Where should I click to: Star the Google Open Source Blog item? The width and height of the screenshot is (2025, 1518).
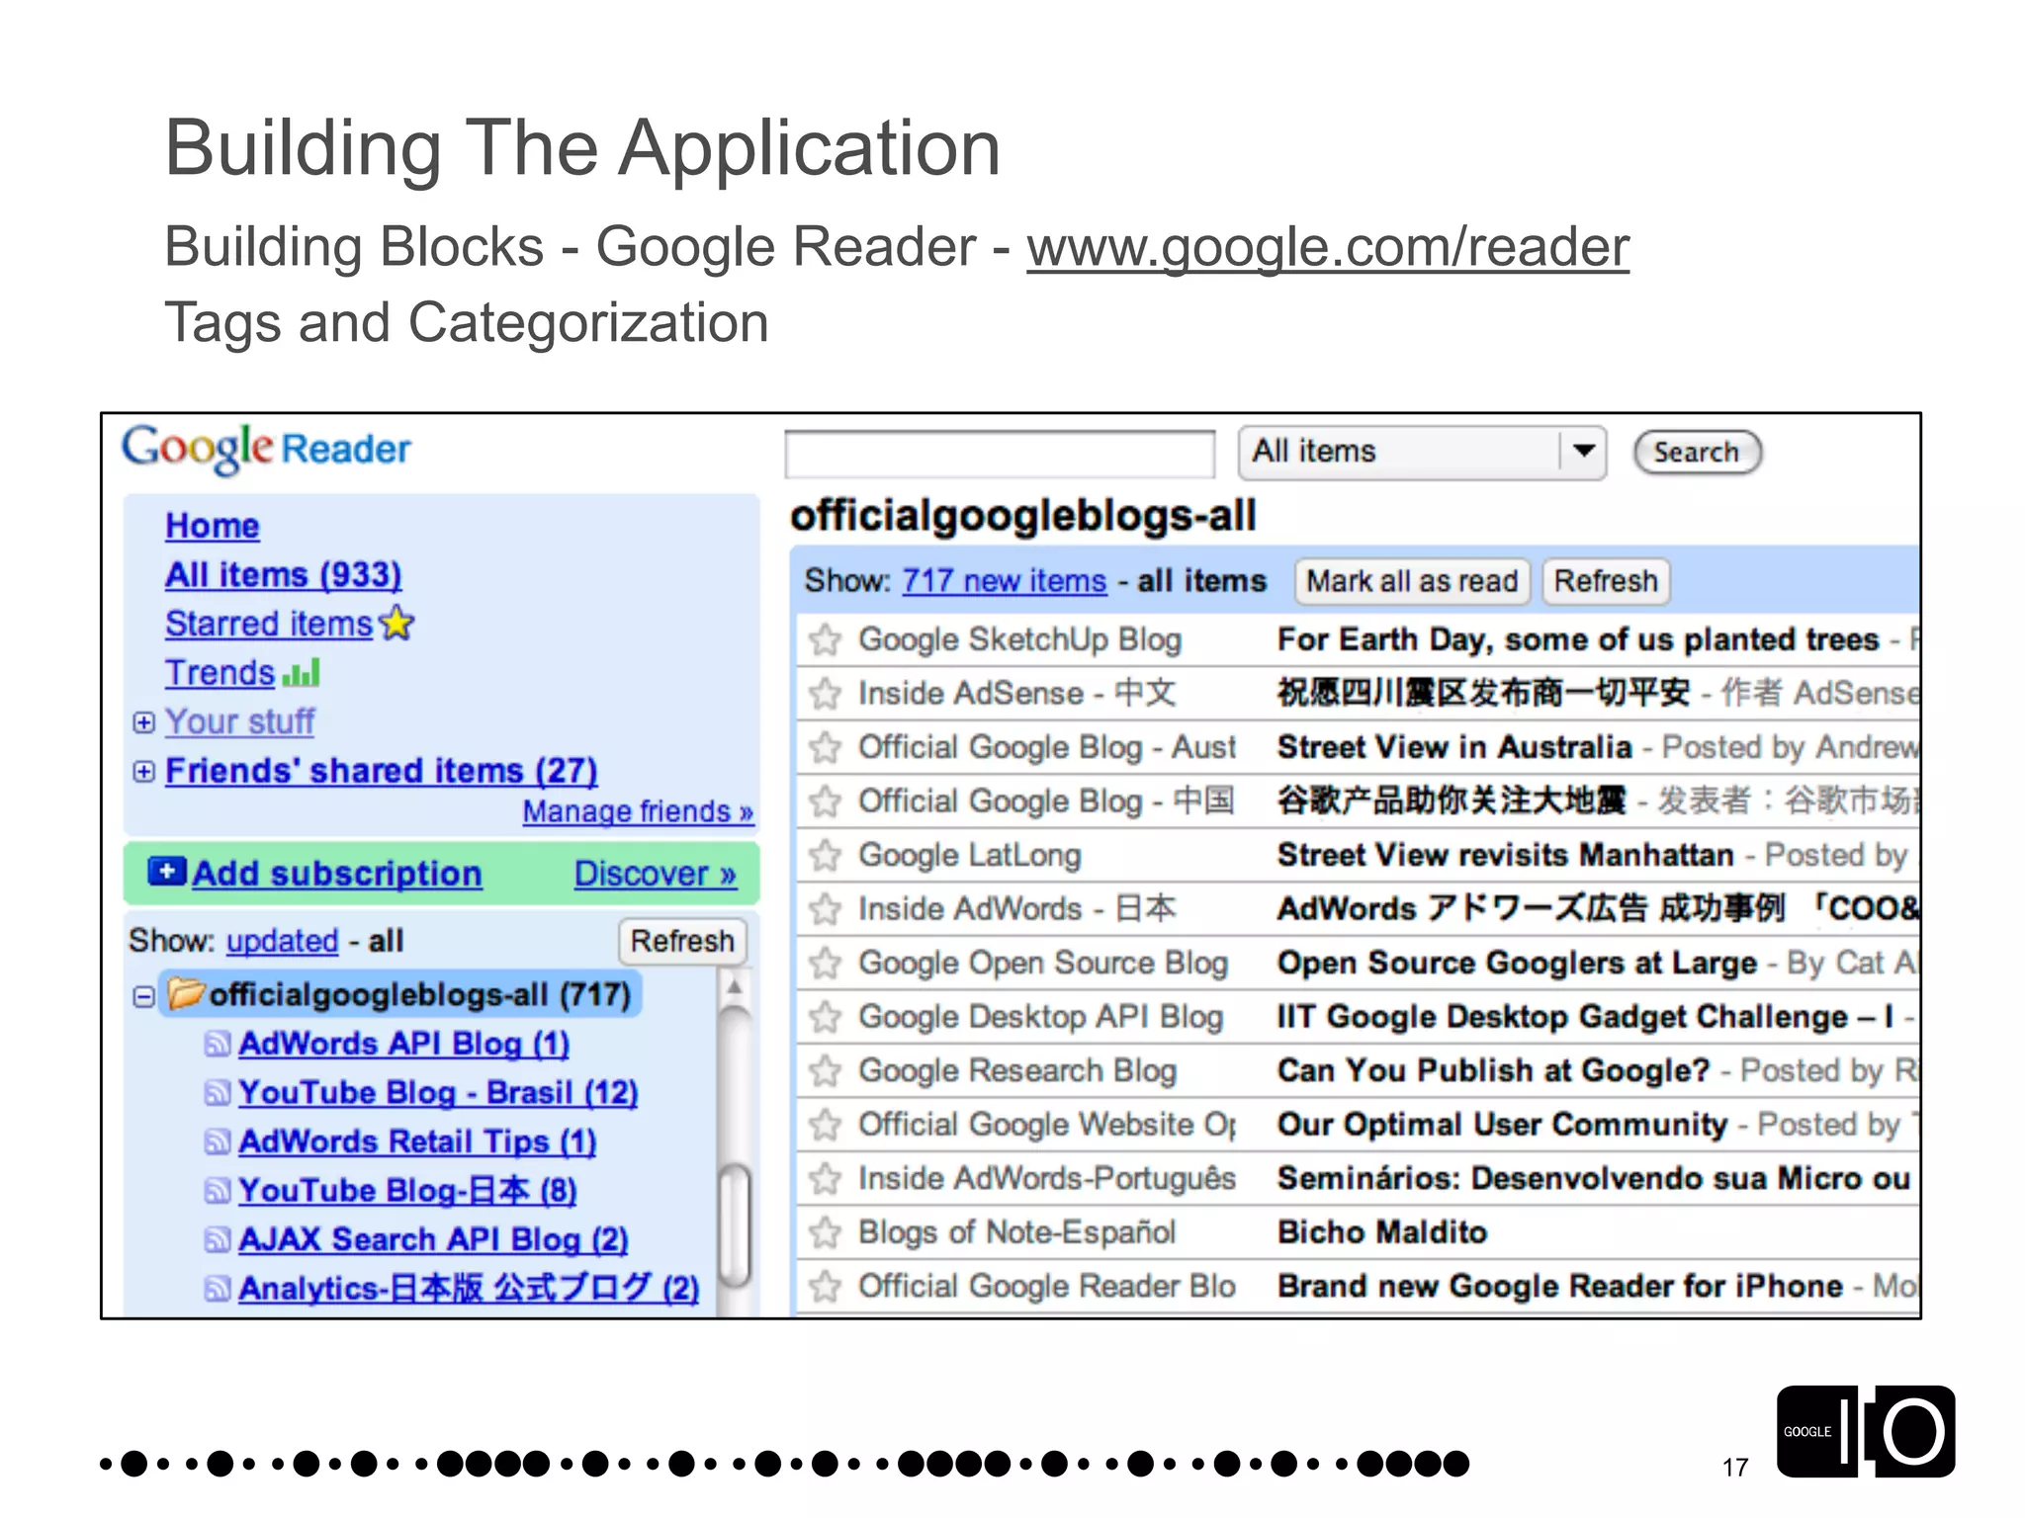tap(825, 963)
